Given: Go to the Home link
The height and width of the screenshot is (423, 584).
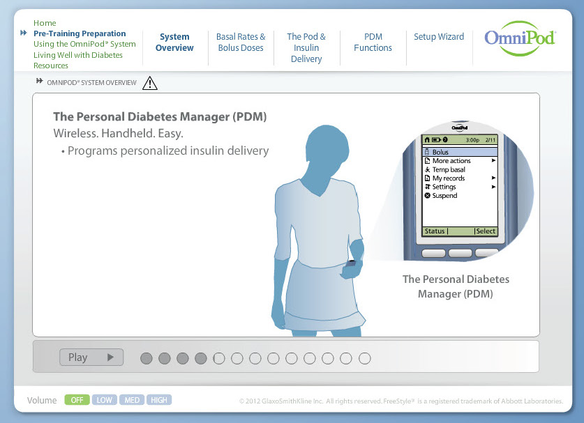Looking at the screenshot, I should pos(45,23).
